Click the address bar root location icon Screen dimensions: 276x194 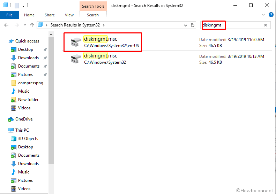(40, 25)
